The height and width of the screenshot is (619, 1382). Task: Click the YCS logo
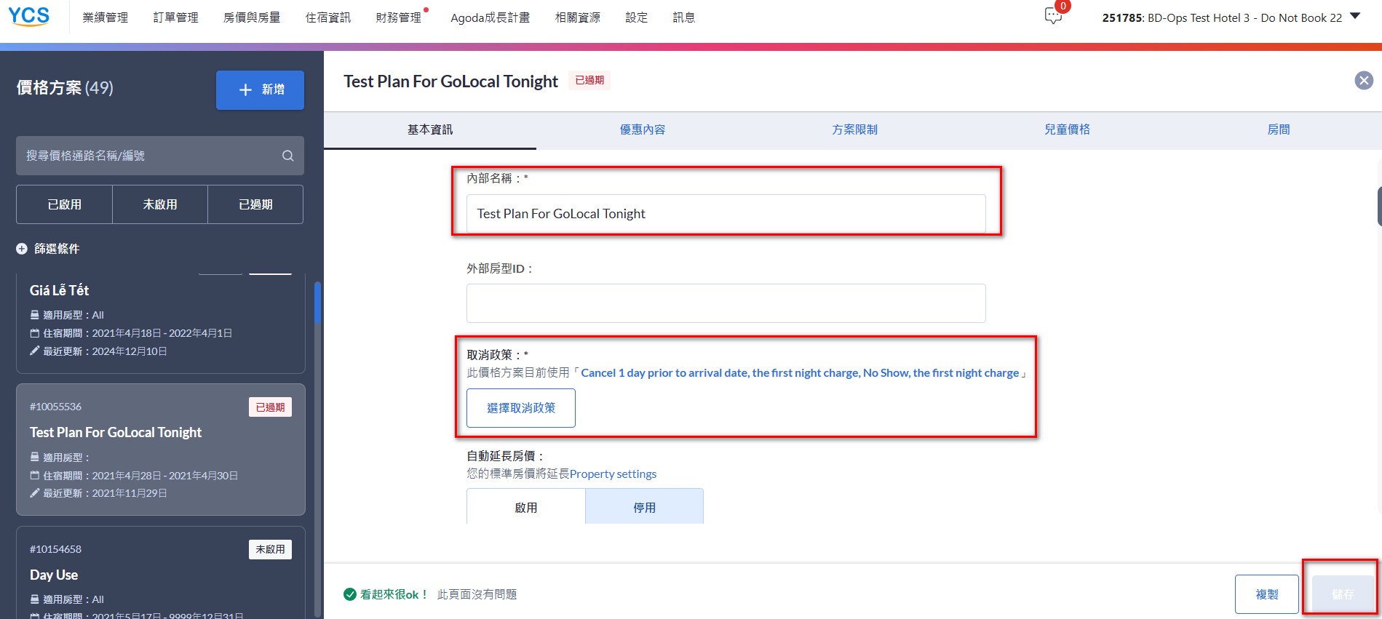(29, 16)
